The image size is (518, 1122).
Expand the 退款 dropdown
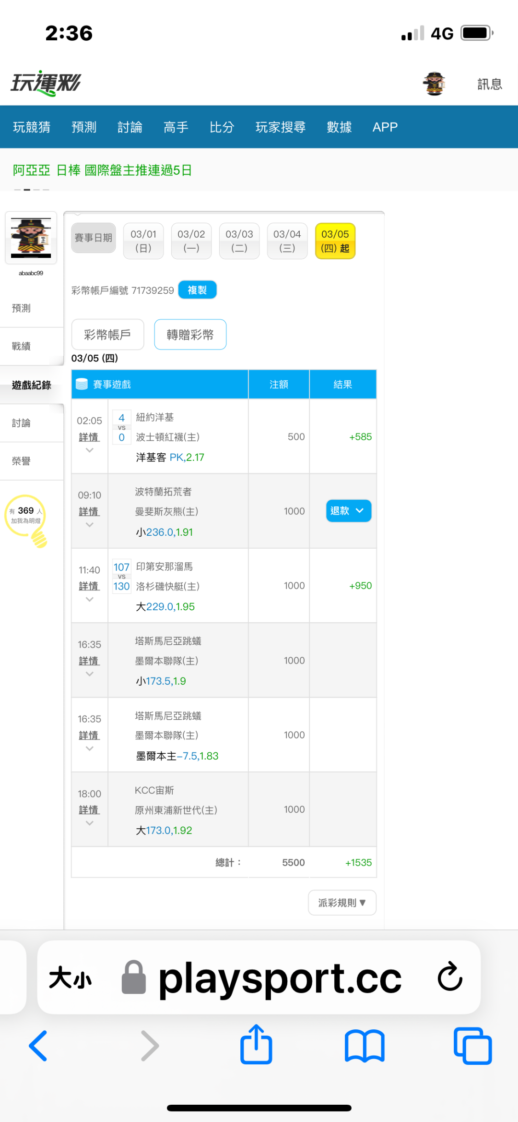(348, 511)
